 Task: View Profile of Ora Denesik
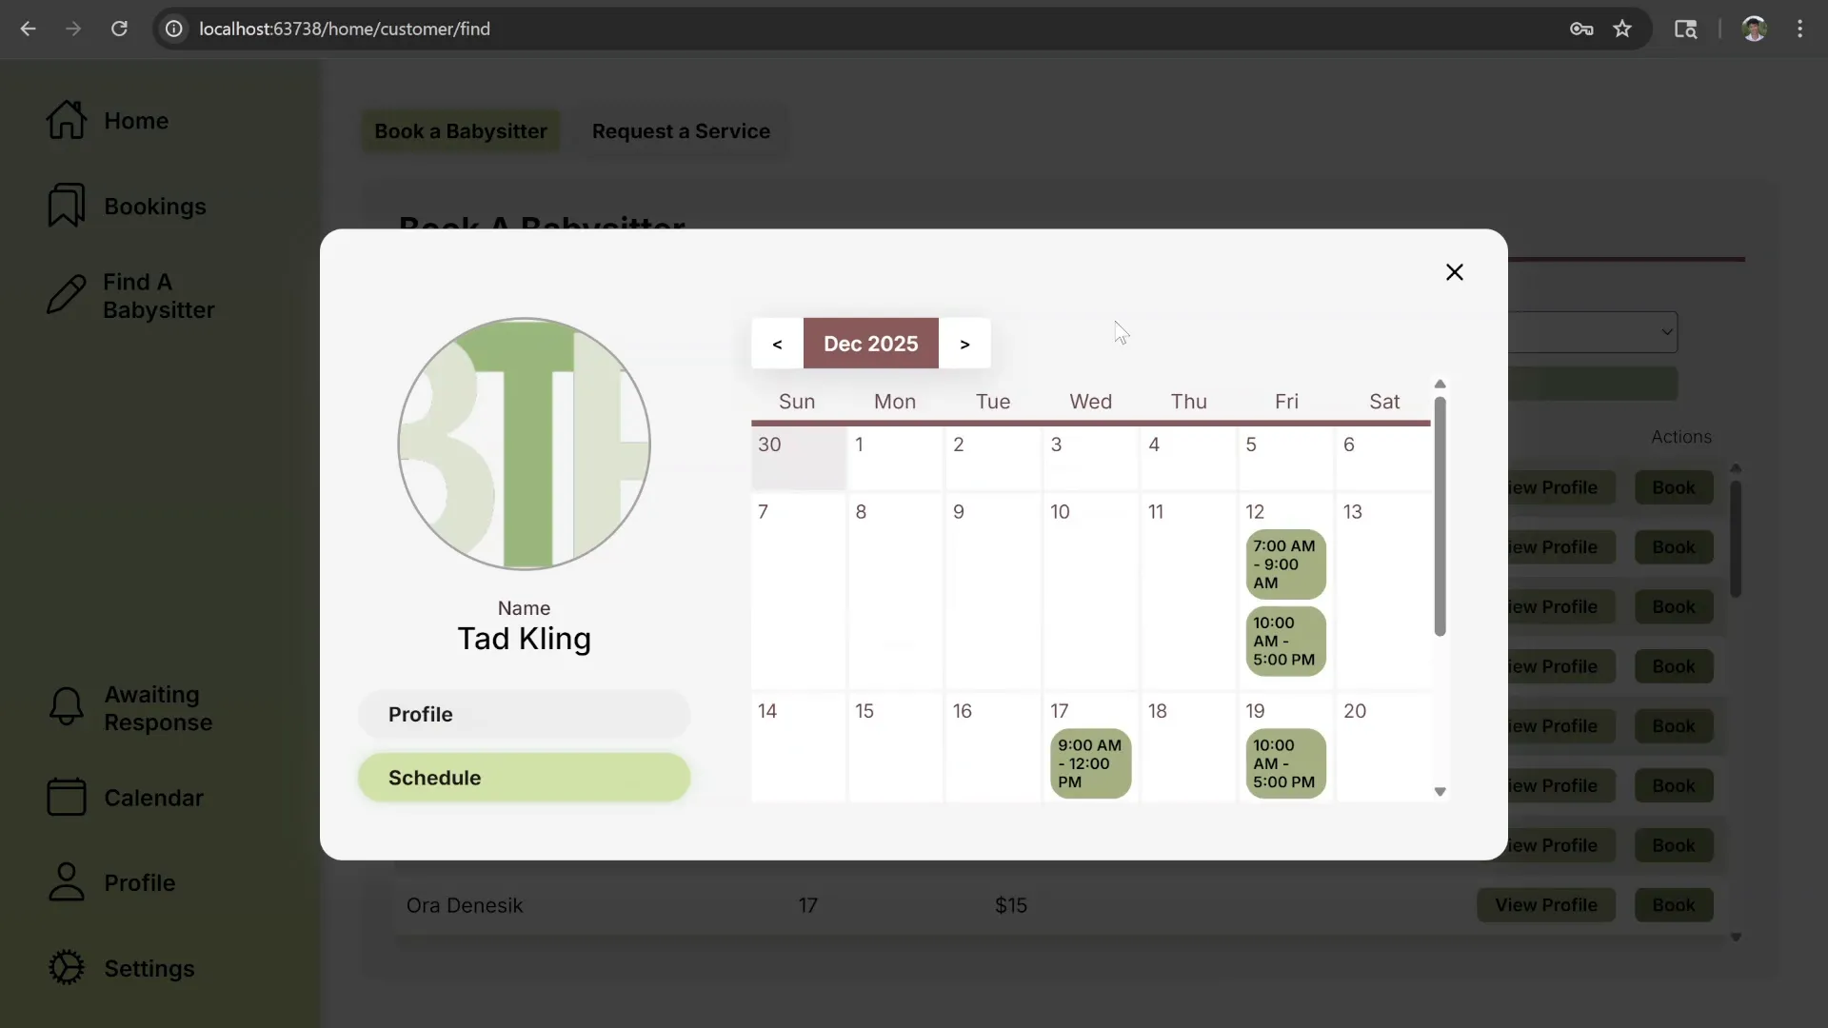click(x=1545, y=905)
